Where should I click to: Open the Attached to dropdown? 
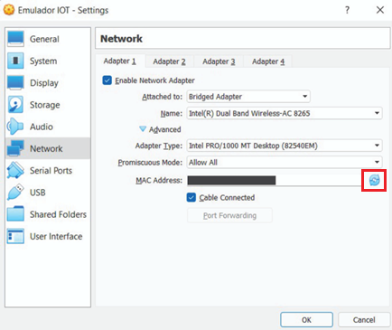(x=248, y=97)
